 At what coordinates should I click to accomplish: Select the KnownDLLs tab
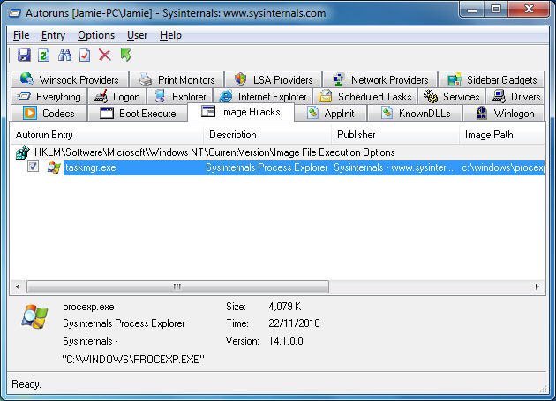(415, 114)
